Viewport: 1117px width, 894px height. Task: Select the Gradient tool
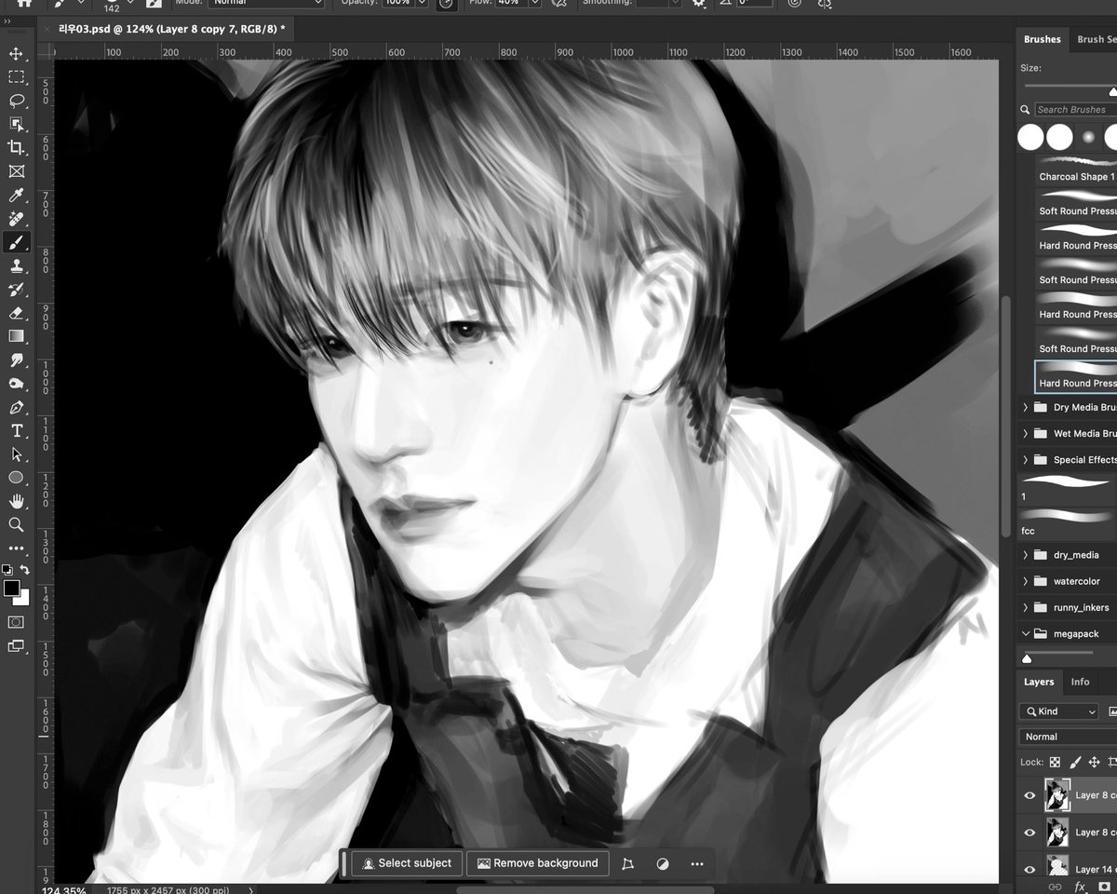coord(16,336)
